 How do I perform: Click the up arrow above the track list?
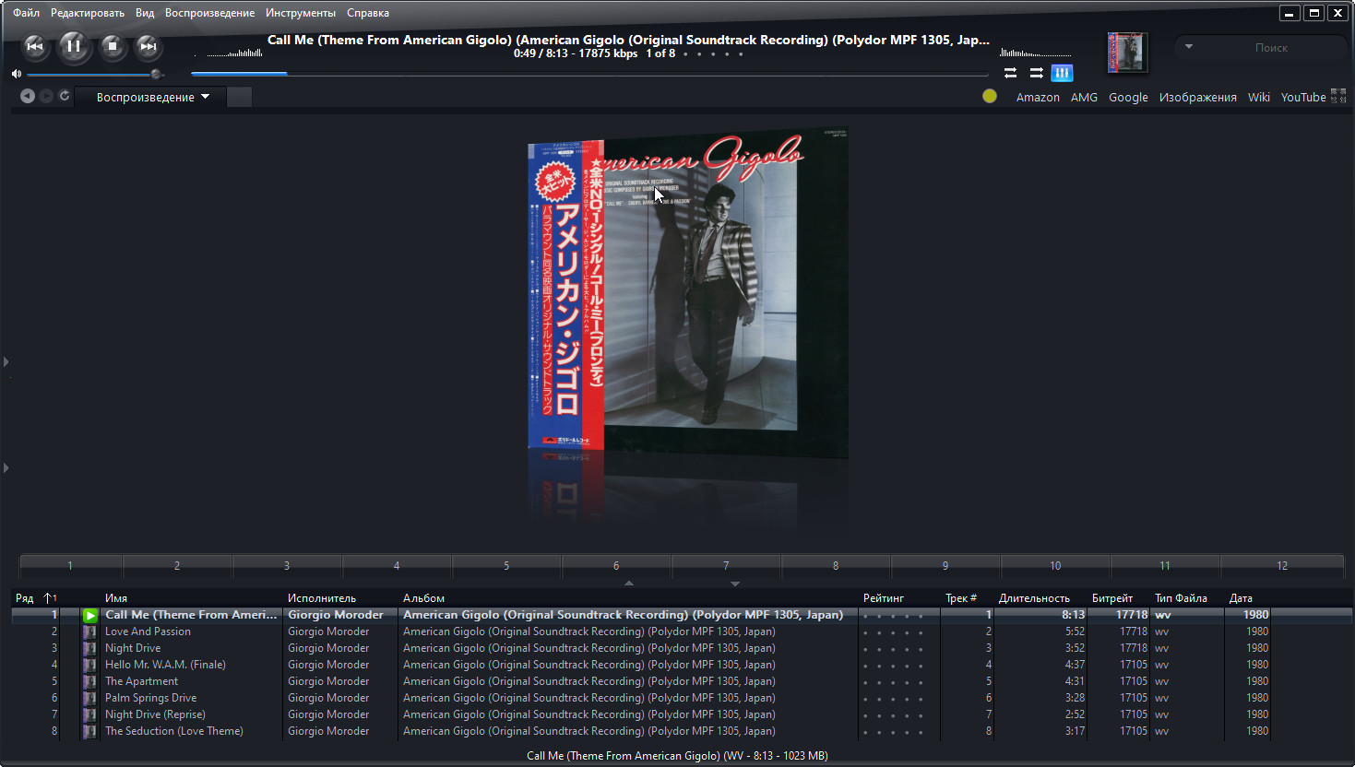(x=629, y=583)
